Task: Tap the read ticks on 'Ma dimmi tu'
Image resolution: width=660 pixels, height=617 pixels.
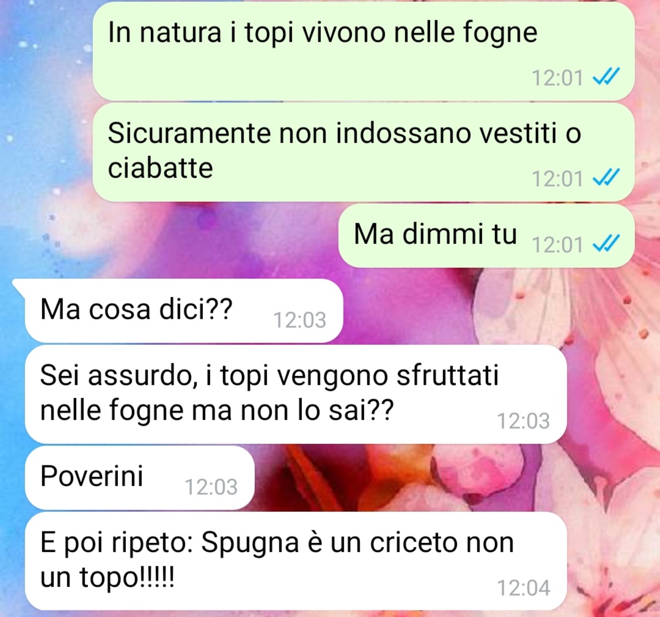Action: tap(606, 243)
